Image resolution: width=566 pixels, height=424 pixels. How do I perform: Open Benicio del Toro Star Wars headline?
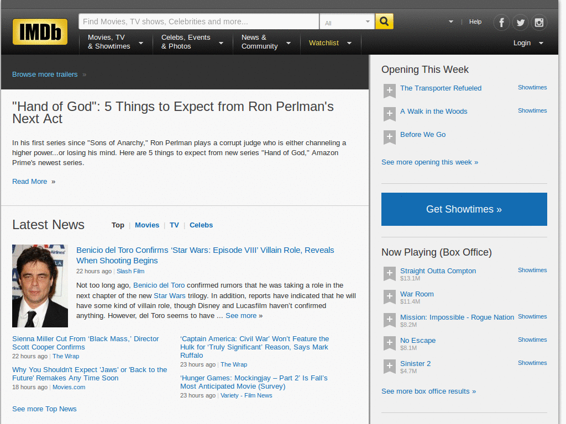[x=205, y=255]
